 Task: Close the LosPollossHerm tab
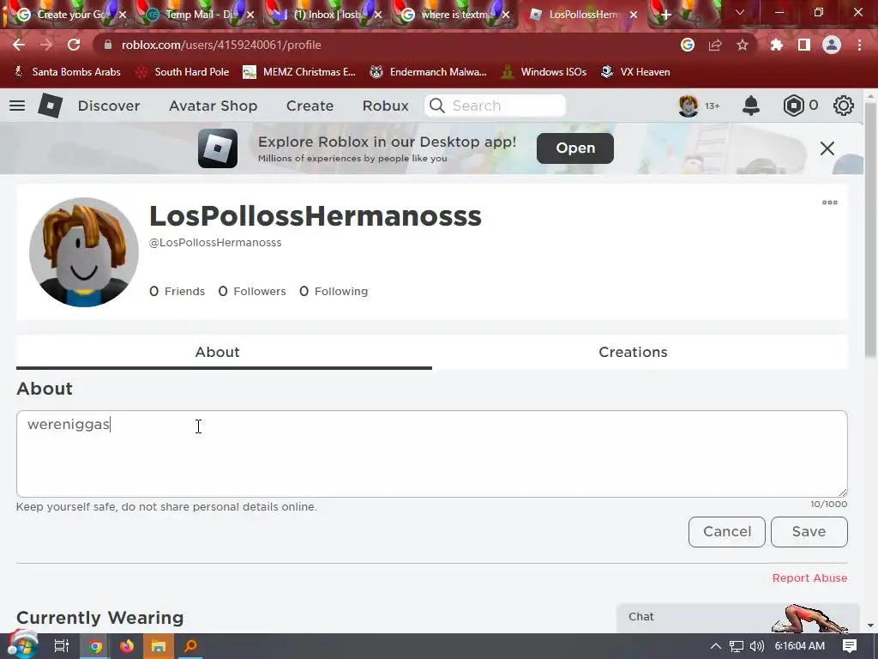[x=634, y=15]
